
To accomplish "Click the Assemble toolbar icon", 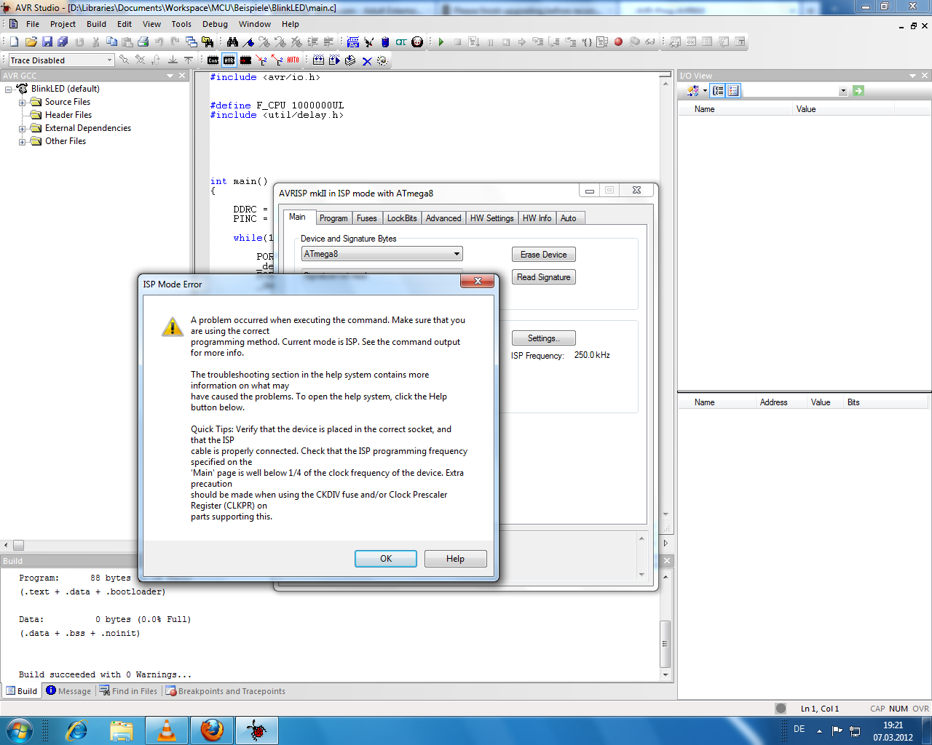I will pos(353,42).
